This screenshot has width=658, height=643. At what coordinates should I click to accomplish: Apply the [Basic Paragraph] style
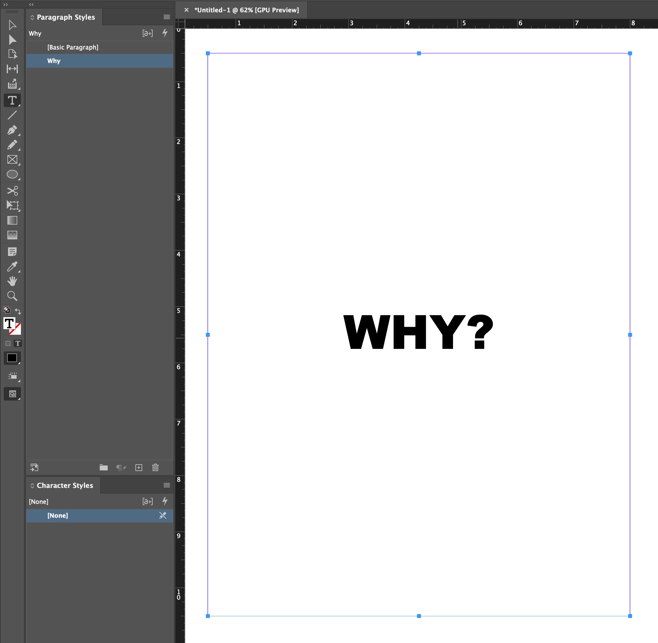pos(73,47)
